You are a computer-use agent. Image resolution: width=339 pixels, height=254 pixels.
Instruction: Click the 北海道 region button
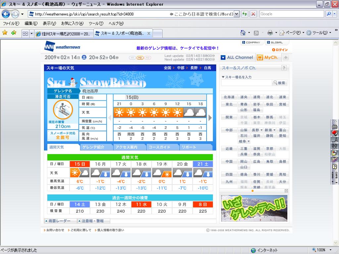[x=229, y=97]
